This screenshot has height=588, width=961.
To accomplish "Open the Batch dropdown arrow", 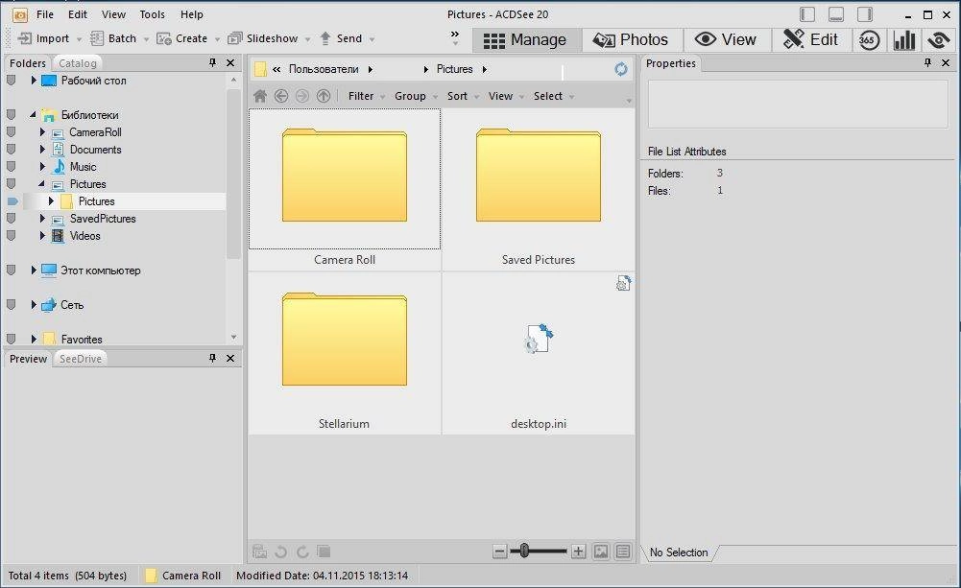I will click(x=147, y=39).
